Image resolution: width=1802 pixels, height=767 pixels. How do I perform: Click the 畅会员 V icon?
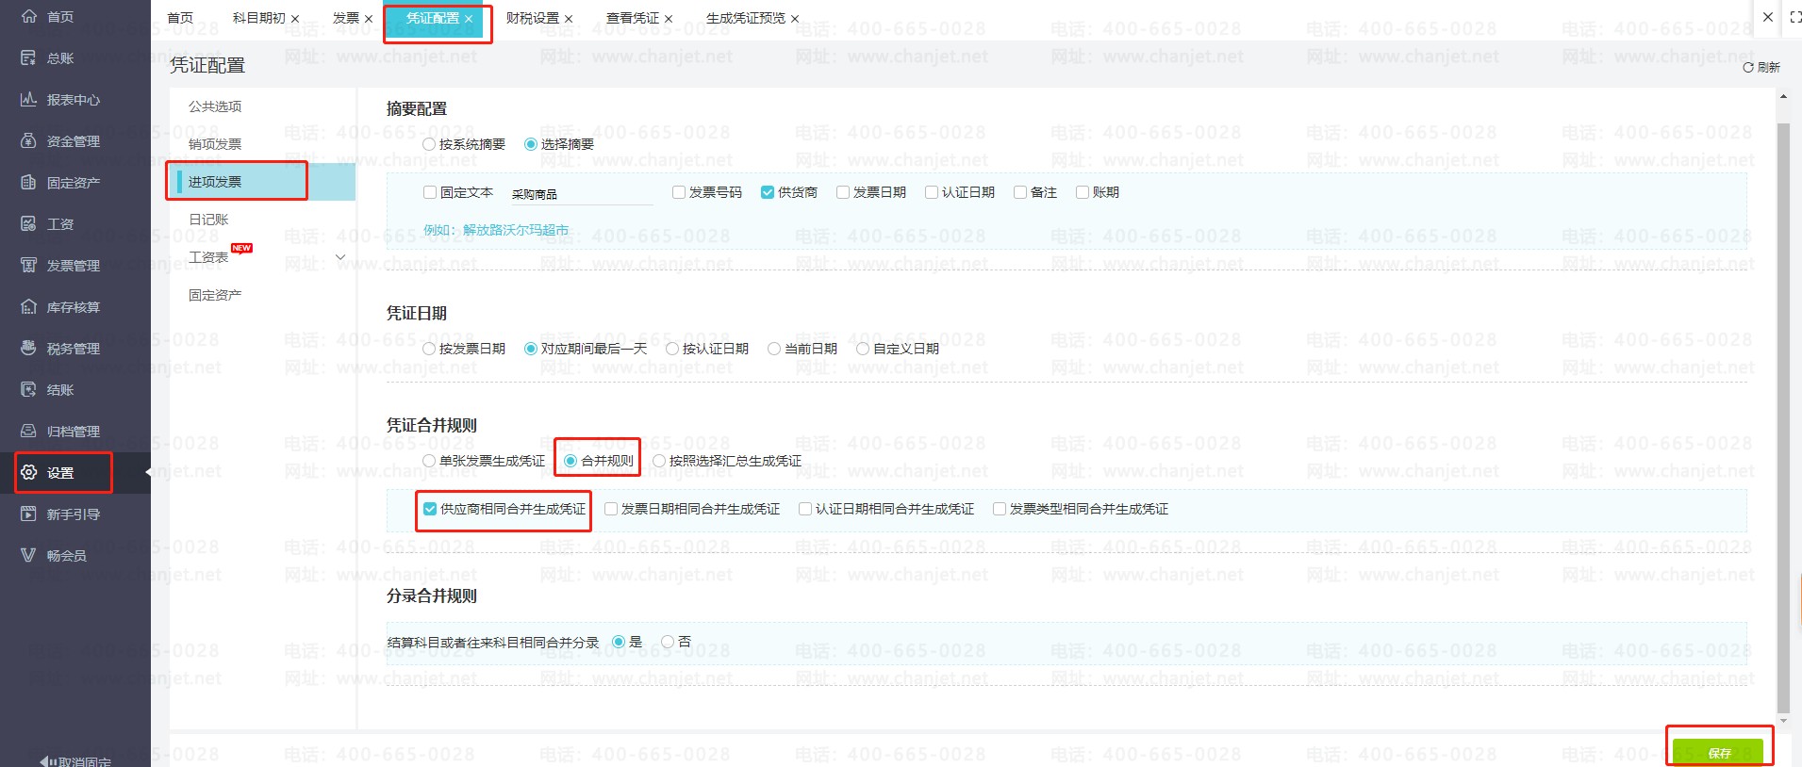(x=29, y=555)
